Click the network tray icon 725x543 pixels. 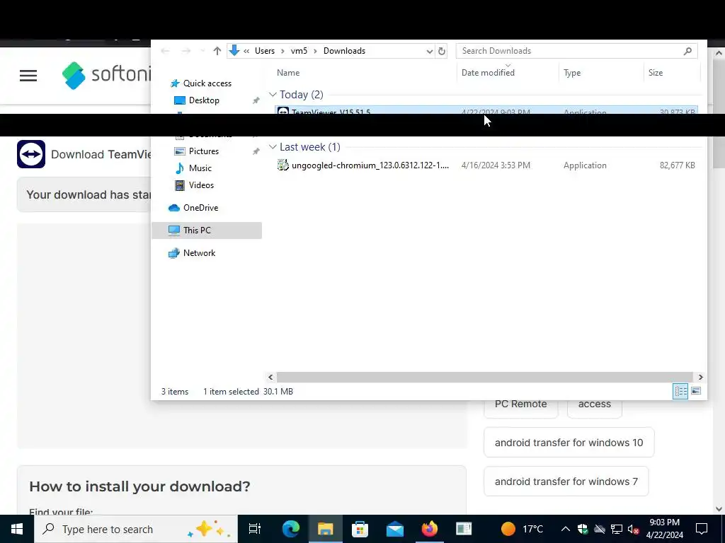(x=617, y=529)
